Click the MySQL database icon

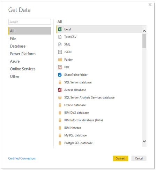click(60, 135)
